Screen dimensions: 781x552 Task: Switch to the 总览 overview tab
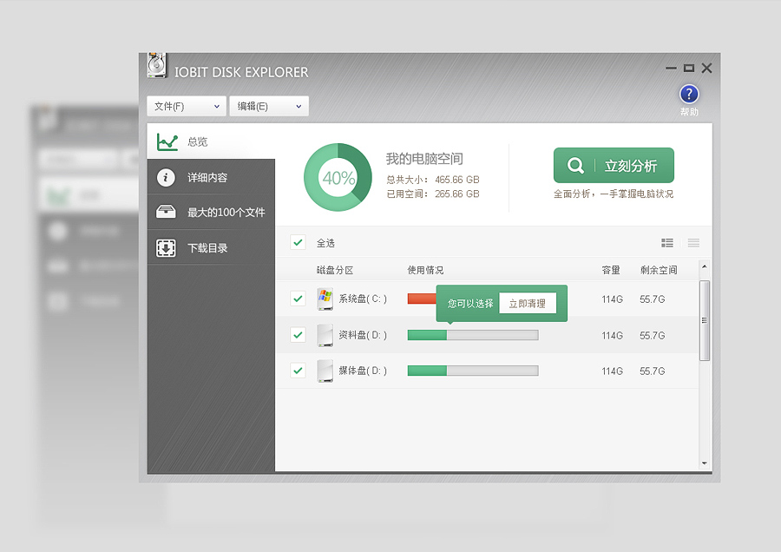click(x=211, y=141)
